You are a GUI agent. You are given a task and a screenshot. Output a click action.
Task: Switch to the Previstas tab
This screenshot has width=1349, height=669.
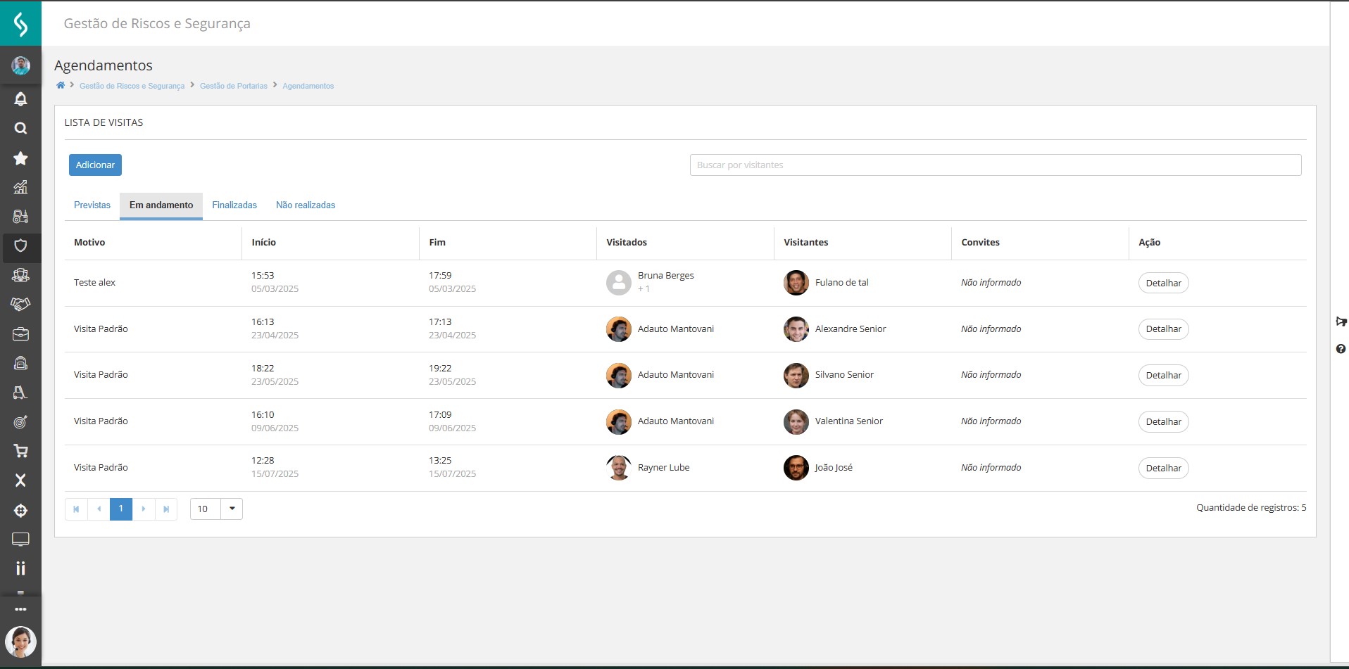click(92, 205)
